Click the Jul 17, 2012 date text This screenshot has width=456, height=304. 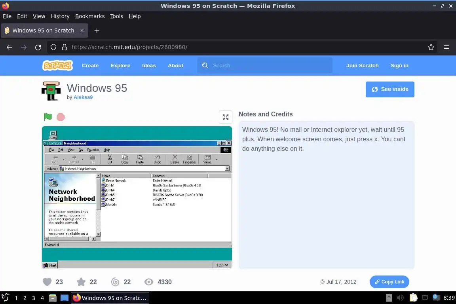(341, 282)
